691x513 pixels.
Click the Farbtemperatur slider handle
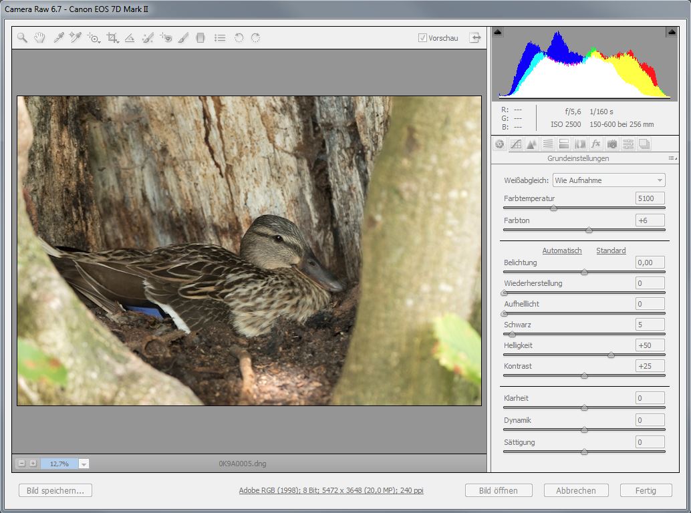pyautogui.click(x=553, y=208)
